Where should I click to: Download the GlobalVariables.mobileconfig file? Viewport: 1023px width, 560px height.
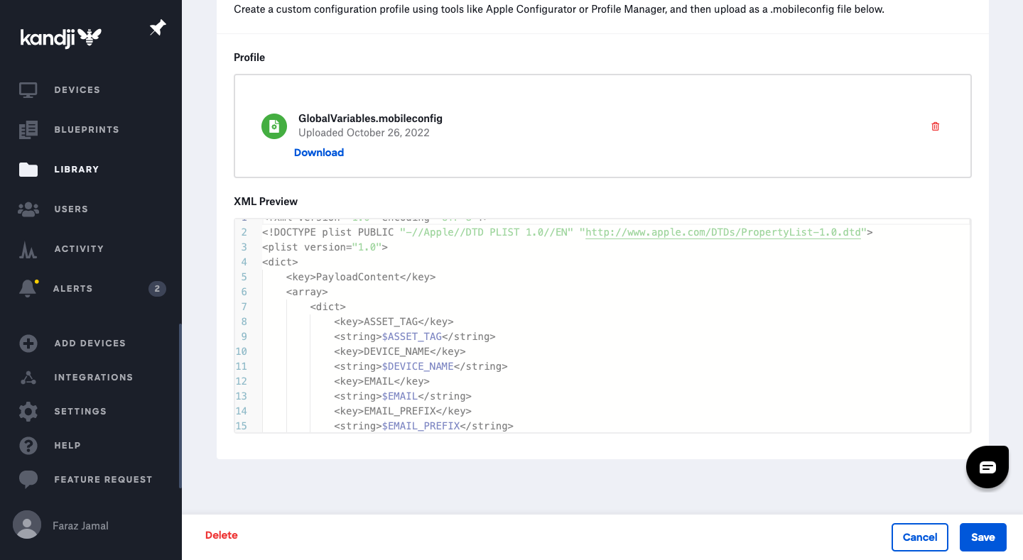tap(319, 153)
